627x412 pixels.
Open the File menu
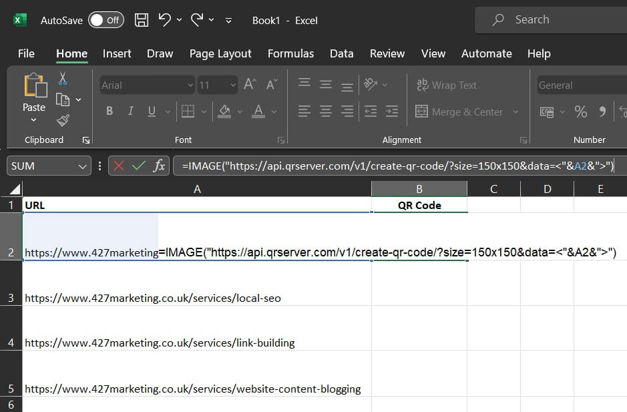27,53
